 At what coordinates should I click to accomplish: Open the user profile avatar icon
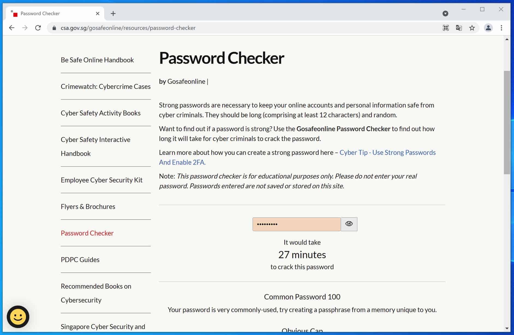click(x=488, y=28)
